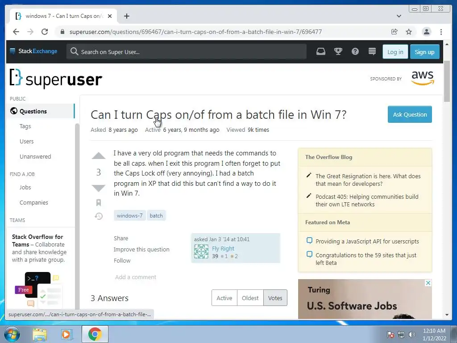Open the Turing U.S. Software Jobs ad
The image size is (457, 343).
(365, 299)
